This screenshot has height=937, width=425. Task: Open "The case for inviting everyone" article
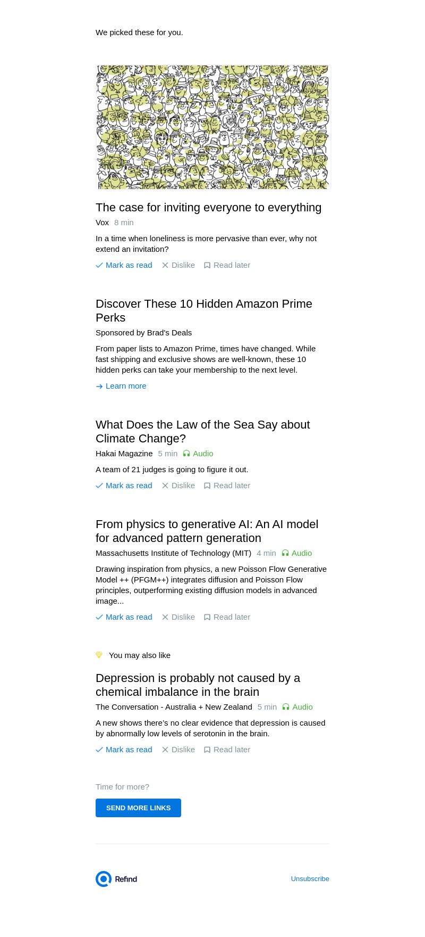208,208
